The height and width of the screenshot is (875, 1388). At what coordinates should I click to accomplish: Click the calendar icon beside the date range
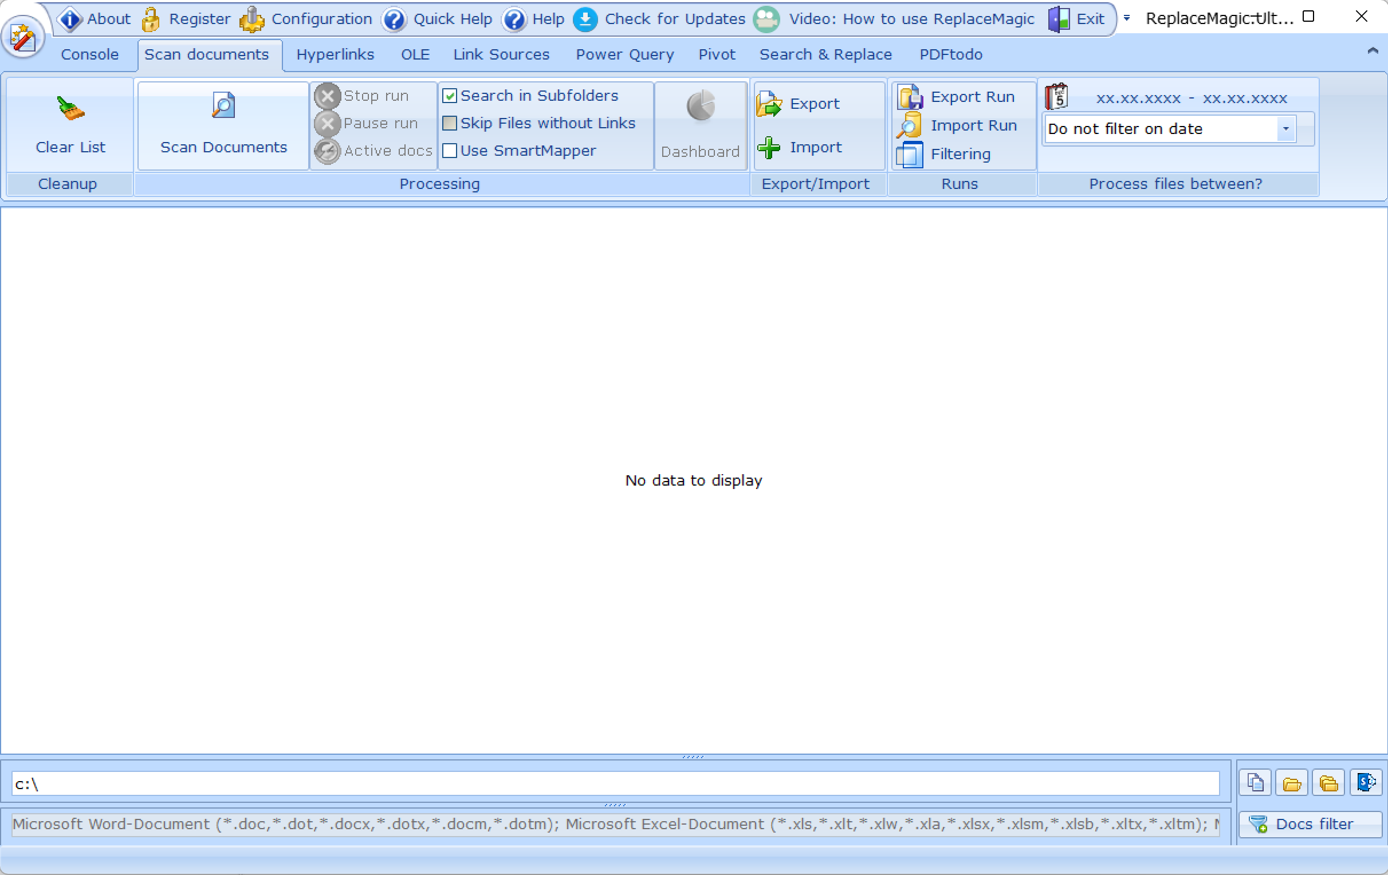[x=1056, y=96]
